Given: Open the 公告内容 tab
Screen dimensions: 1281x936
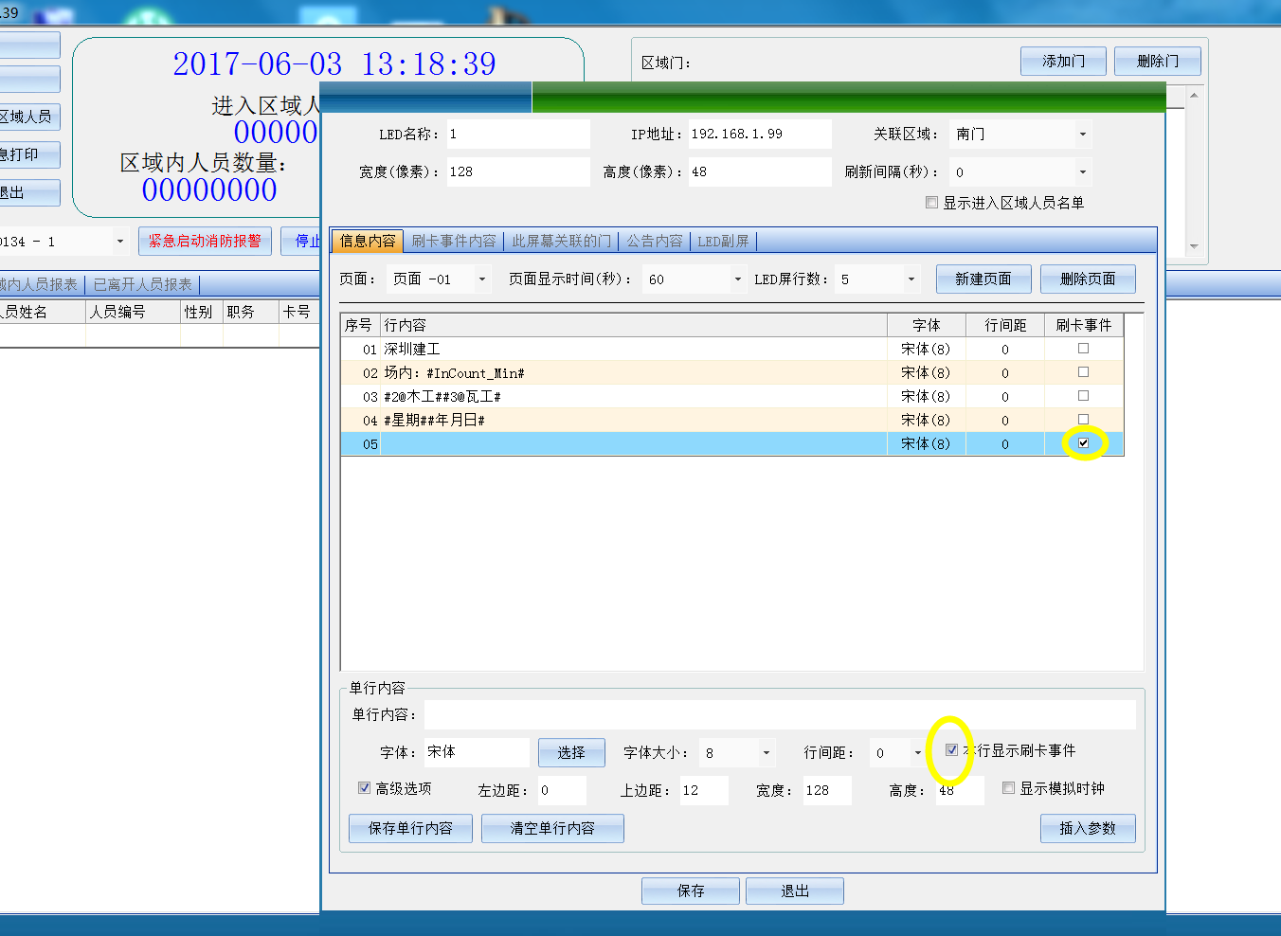Looking at the screenshot, I should 654,242.
